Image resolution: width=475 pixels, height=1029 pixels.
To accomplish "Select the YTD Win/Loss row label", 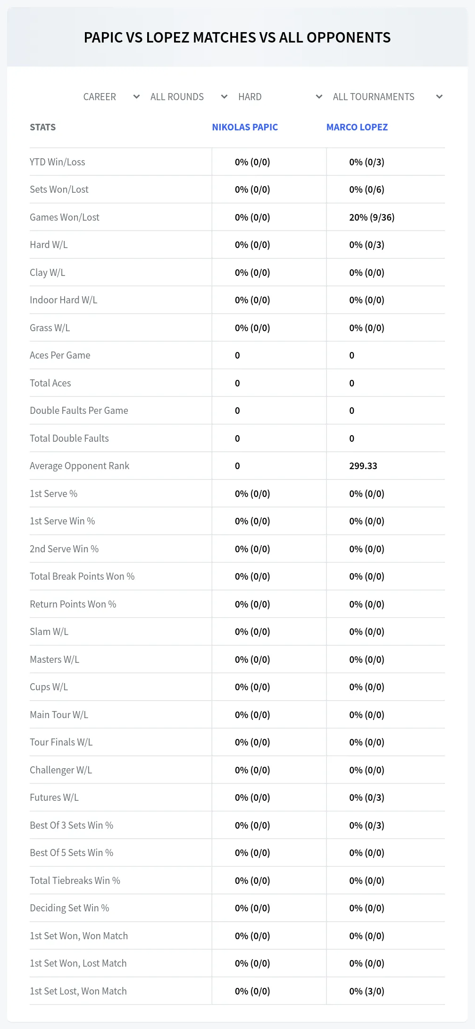I will (58, 162).
